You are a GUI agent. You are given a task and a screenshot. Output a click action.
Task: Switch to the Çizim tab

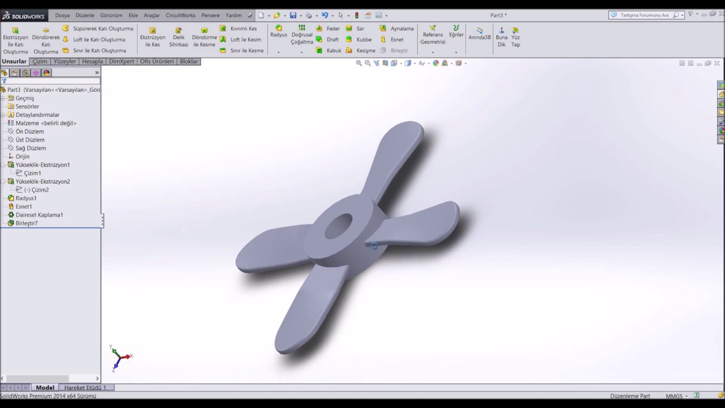click(40, 61)
